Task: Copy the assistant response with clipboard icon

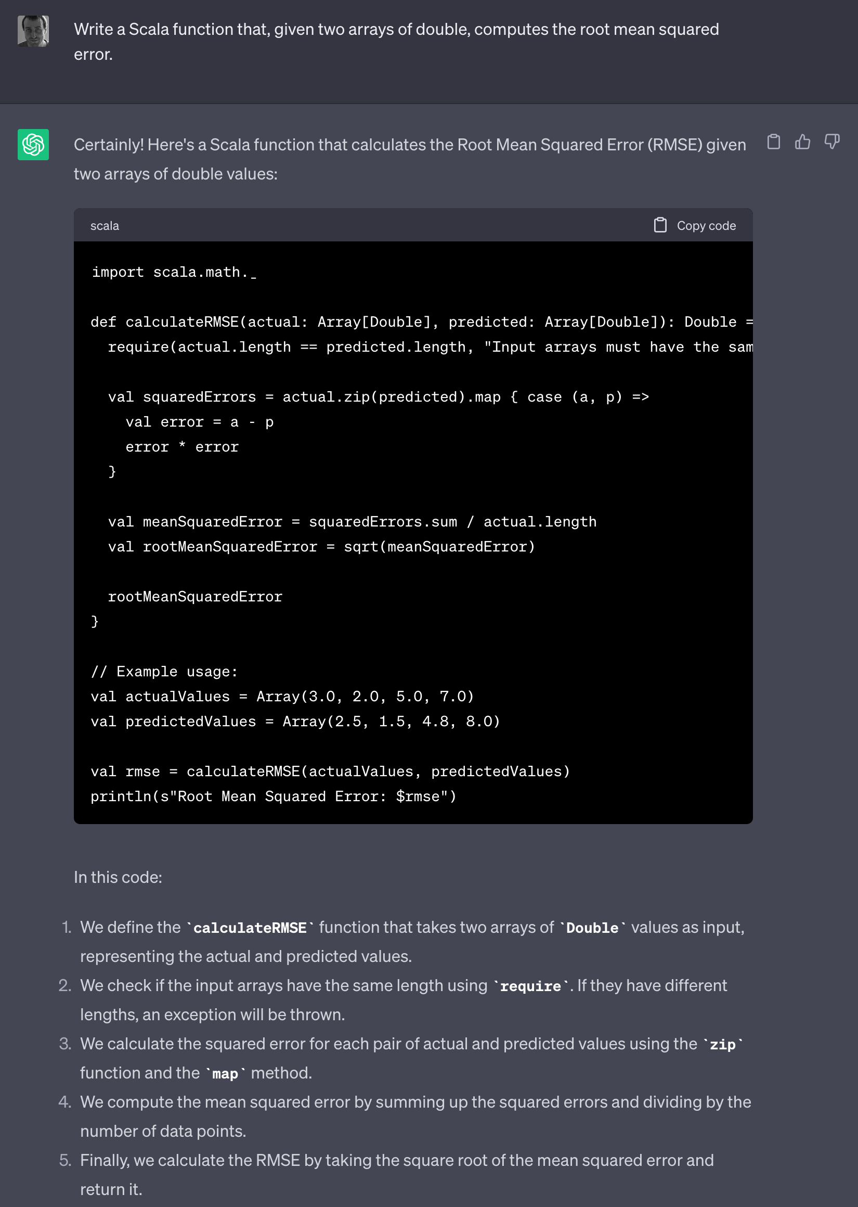Action: click(773, 142)
